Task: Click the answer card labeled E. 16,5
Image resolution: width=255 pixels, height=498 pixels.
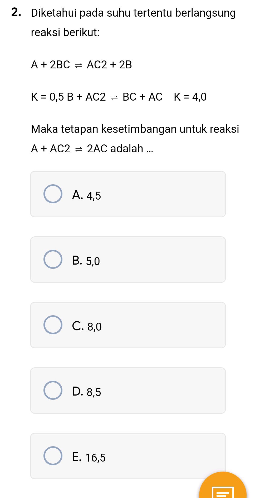Action: click(x=128, y=455)
